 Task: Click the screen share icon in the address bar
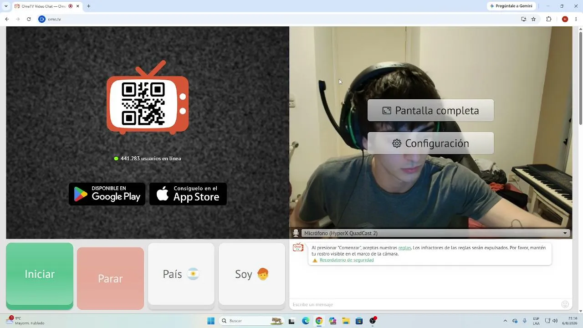tap(524, 19)
